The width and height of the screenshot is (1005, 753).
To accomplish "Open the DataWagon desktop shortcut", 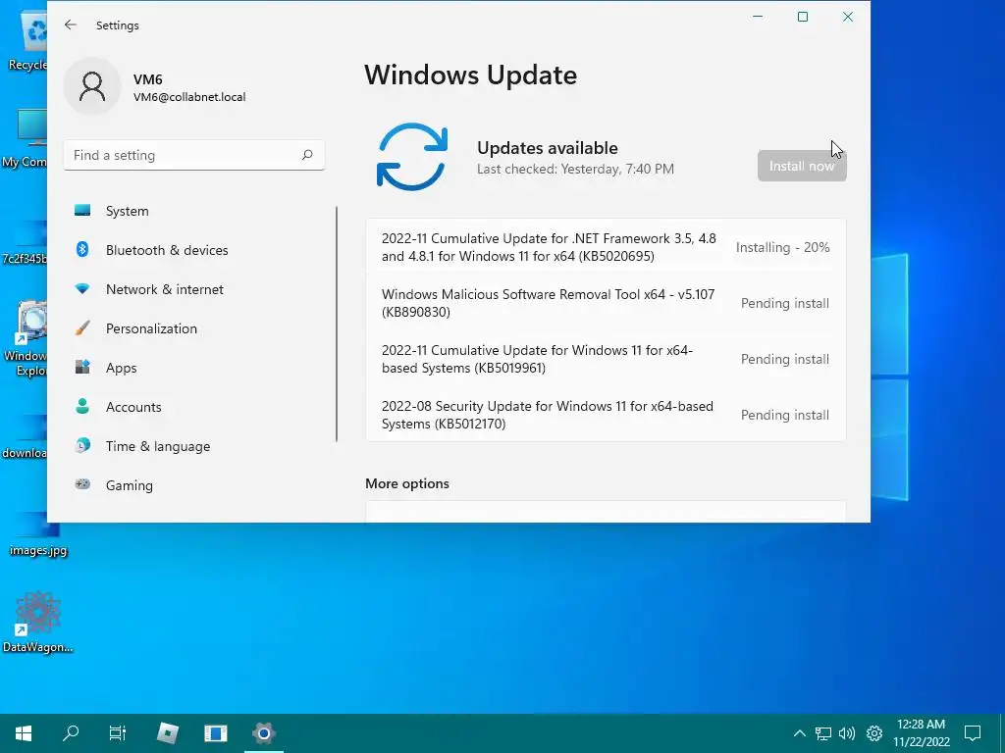I will (38, 623).
